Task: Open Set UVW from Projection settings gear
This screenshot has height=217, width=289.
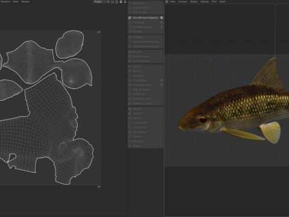Action: [161, 17]
